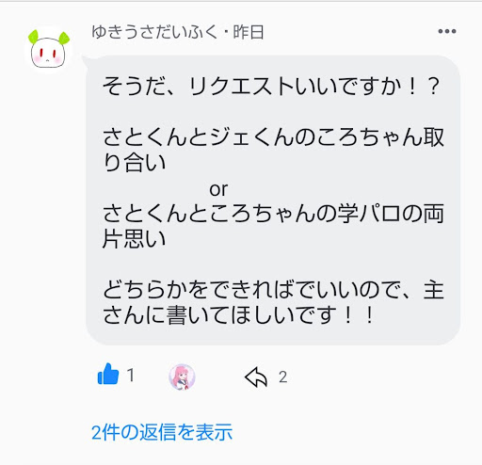Click the closing line さんに書いてほしいです

238,315
